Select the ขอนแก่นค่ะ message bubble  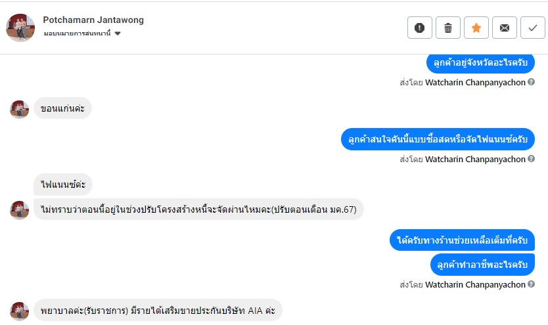[x=62, y=108]
